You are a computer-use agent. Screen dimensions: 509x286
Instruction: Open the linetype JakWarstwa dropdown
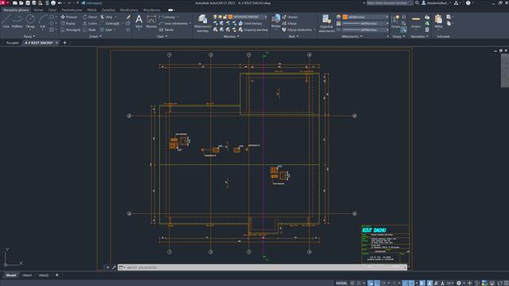click(366, 30)
